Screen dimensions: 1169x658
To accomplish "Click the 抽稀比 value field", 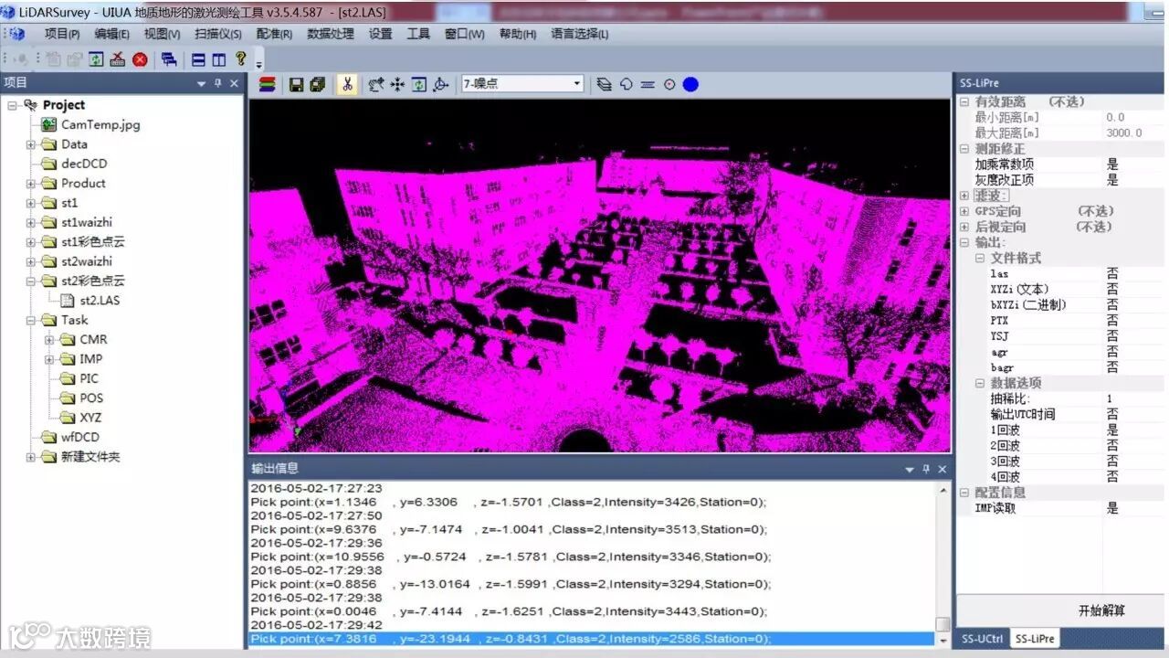I will tap(1133, 398).
